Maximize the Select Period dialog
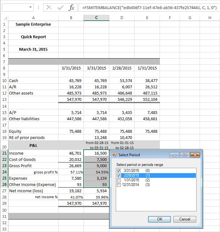This screenshot has width=220, height=232. (x=185, y=155)
